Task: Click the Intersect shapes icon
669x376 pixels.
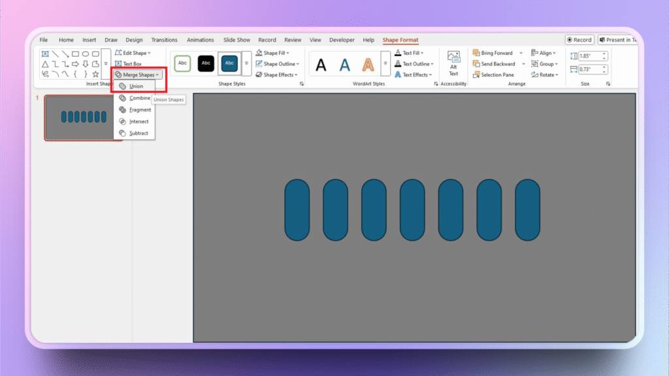Action: coord(123,121)
